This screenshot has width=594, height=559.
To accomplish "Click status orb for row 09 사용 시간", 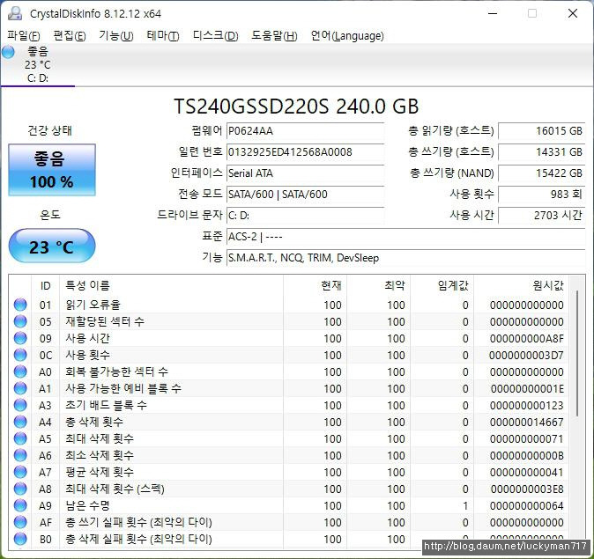I will (x=20, y=338).
